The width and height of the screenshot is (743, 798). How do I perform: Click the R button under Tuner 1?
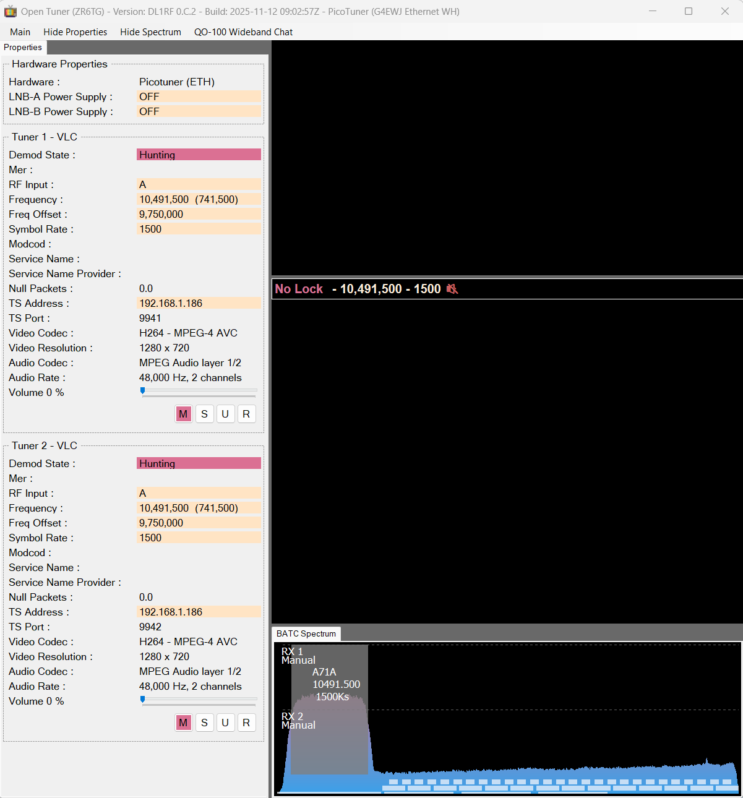click(246, 413)
